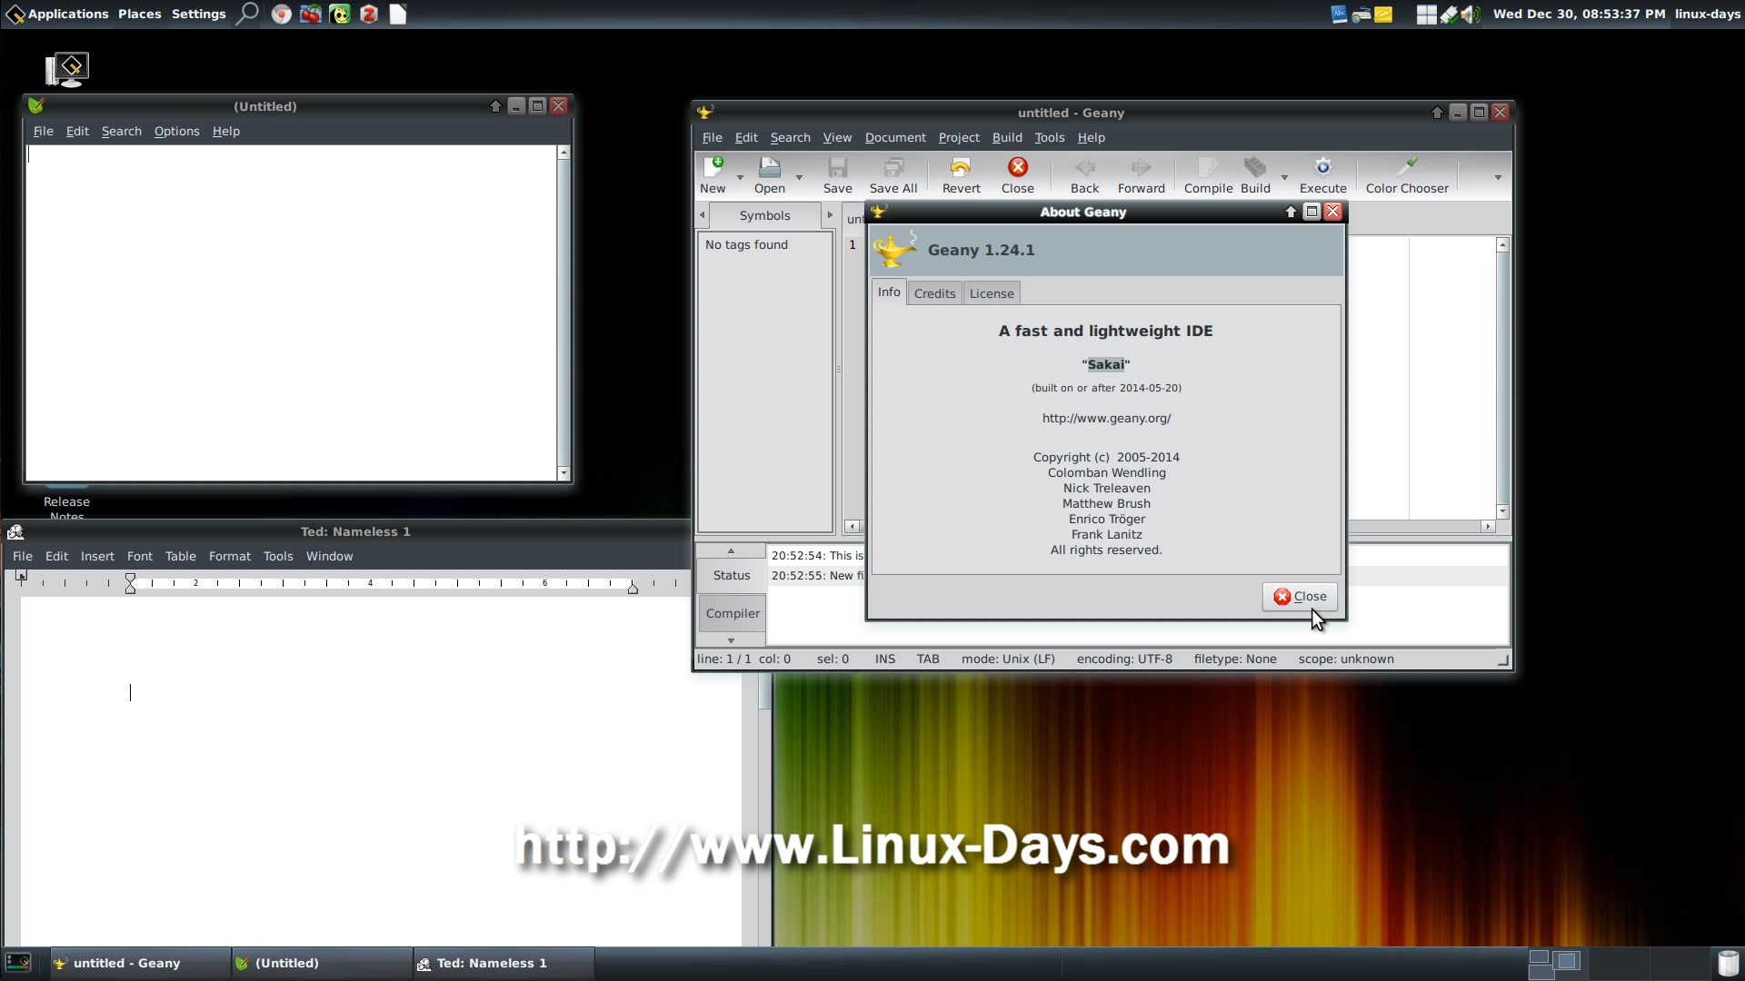Click the message panel tabs down arrow
The height and width of the screenshot is (981, 1745).
point(731,640)
